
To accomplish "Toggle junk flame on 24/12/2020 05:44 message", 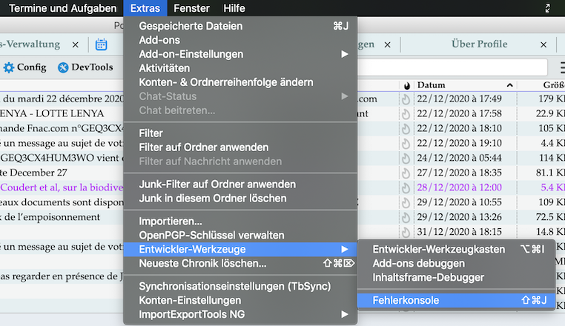I will pyautogui.click(x=406, y=158).
